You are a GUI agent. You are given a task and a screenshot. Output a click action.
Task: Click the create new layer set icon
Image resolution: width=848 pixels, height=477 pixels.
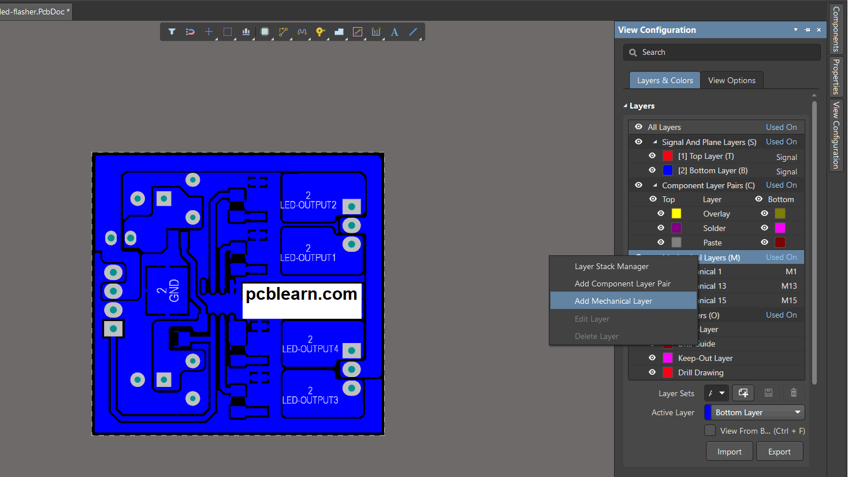point(743,393)
